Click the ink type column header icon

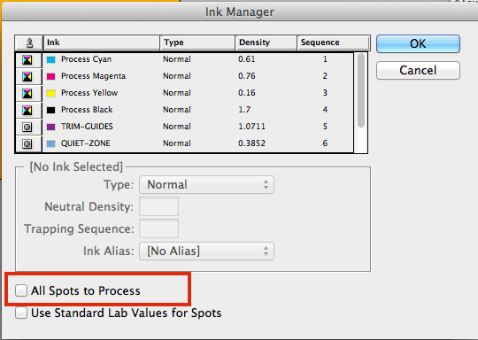pos(29,42)
